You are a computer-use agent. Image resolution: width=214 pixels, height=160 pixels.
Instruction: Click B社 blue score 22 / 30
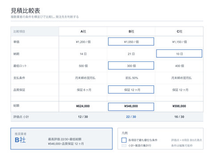(x=131, y=117)
